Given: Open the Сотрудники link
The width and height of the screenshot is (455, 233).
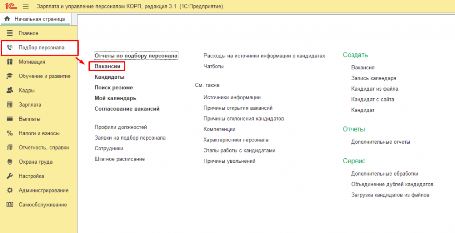Looking at the screenshot, I should click(109, 149).
